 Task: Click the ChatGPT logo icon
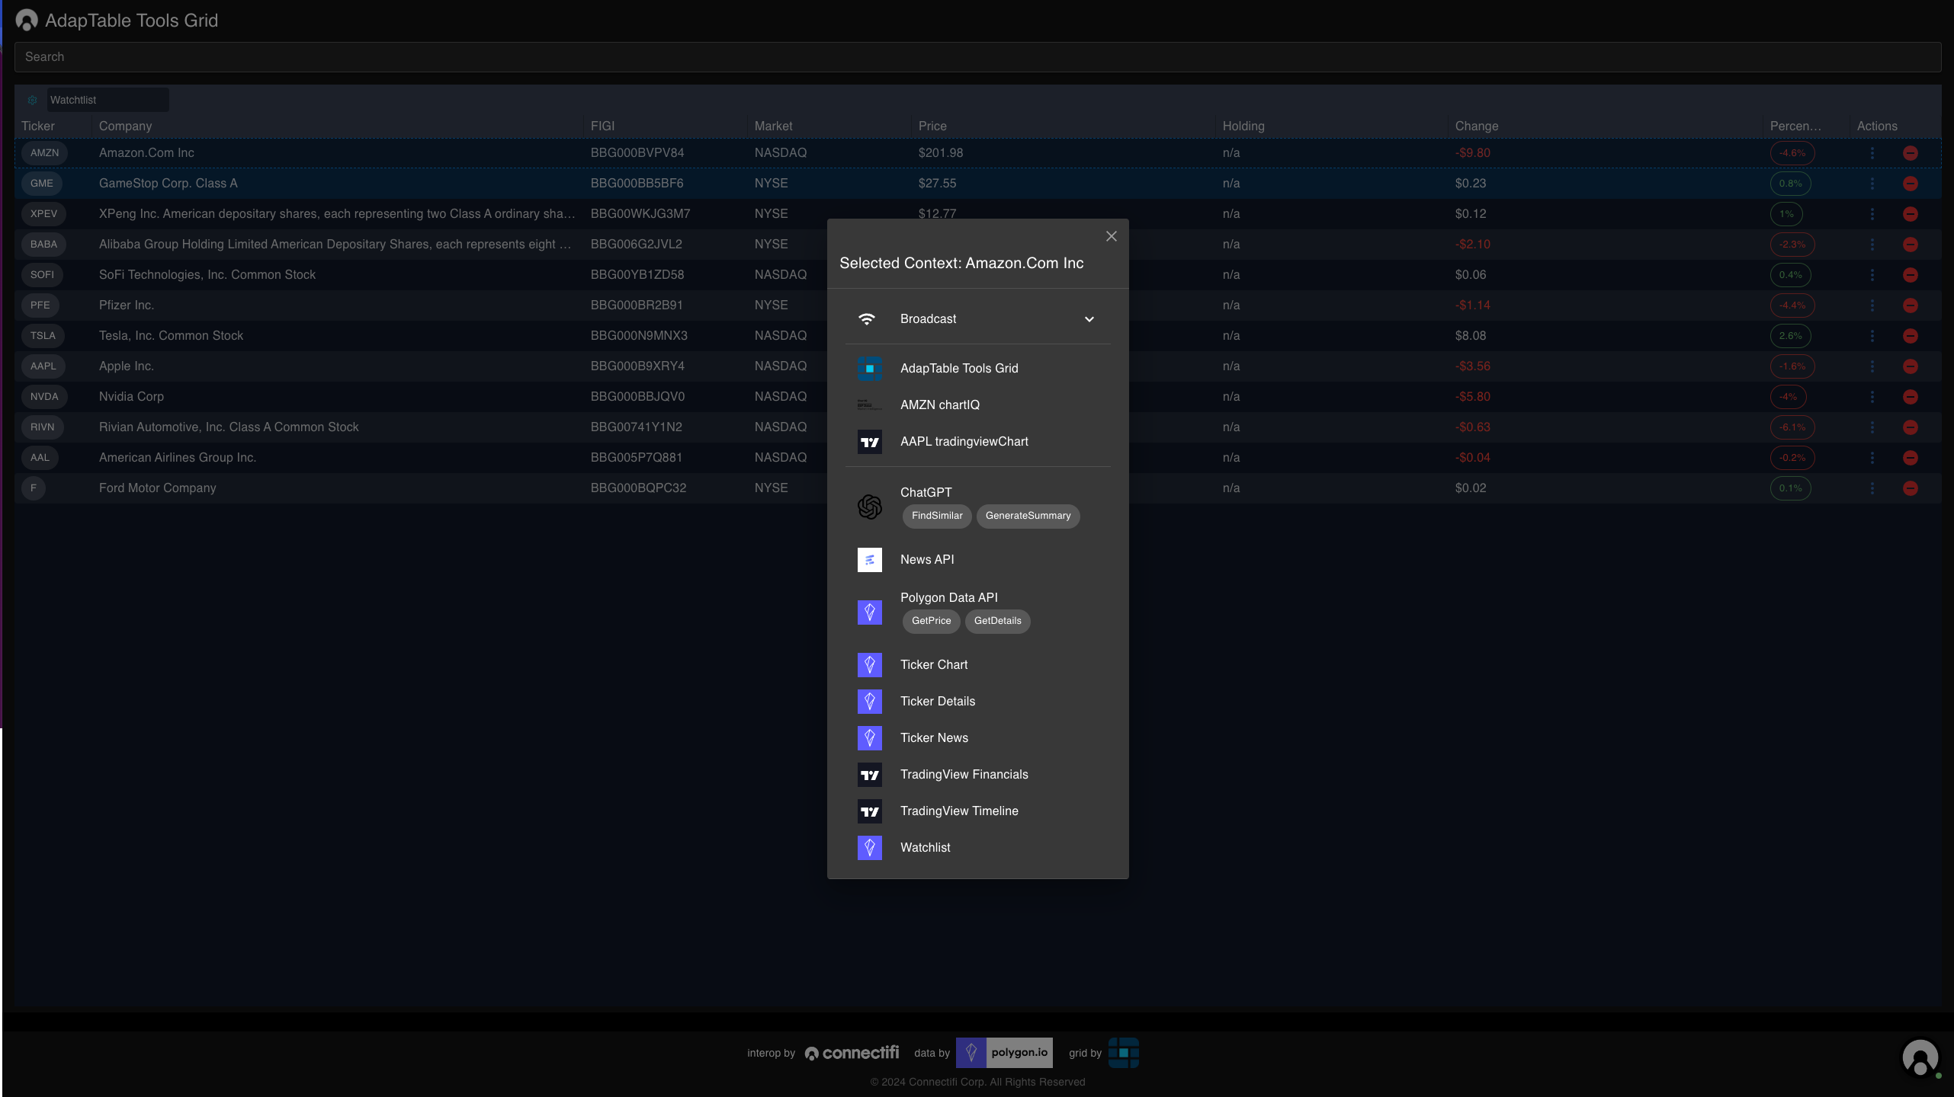click(870, 507)
